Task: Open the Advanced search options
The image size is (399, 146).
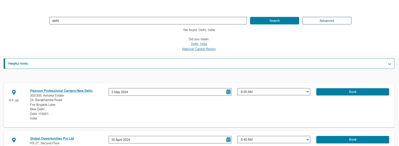Action: (327, 21)
